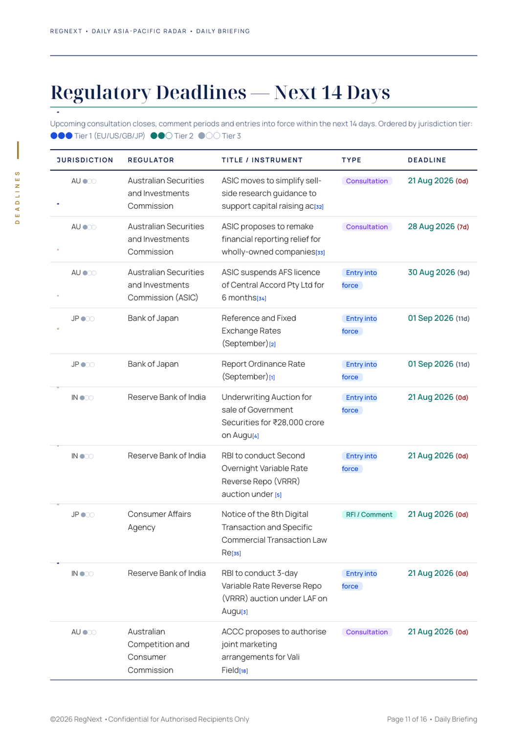Open footnote reference [33]
528x747 pixels.
tap(320, 253)
